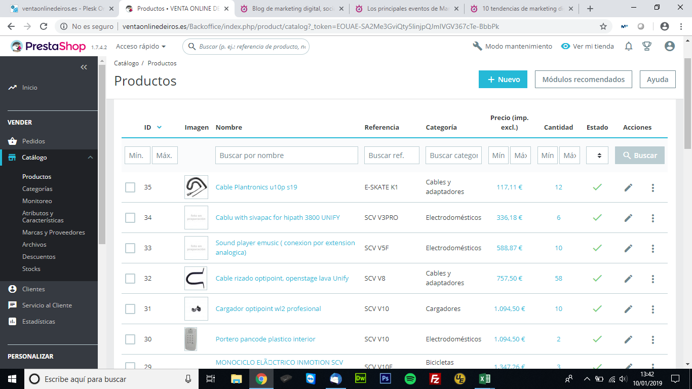The height and width of the screenshot is (389, 692).
Task: Click edit pencil for Cargador optipoint wl2 profesional
Action: pos(628,309)
